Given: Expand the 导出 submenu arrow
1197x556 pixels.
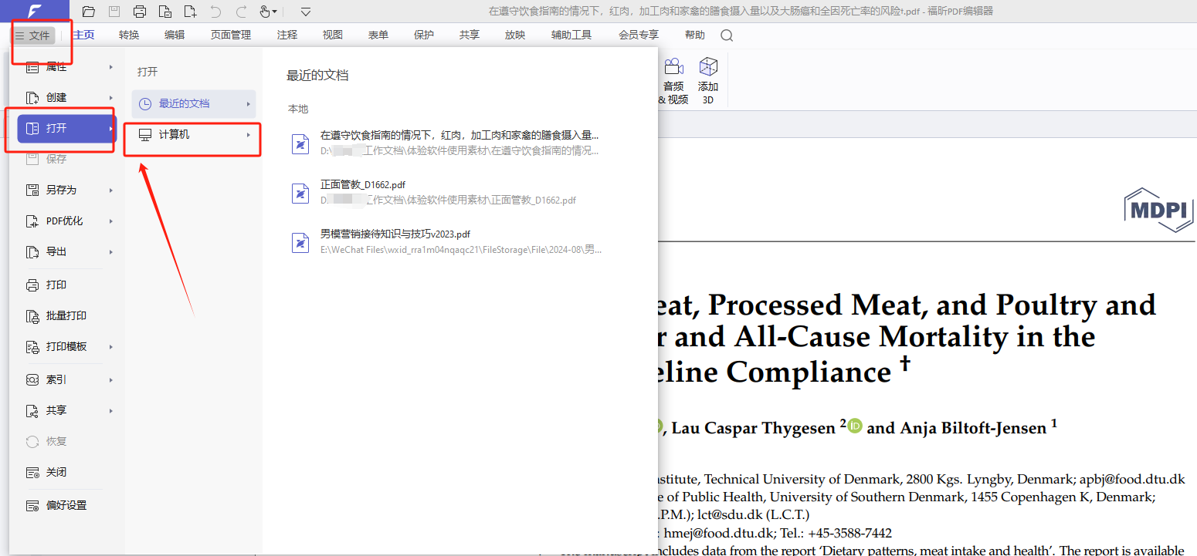Looking at the screenshot, I should pos(111,252).
